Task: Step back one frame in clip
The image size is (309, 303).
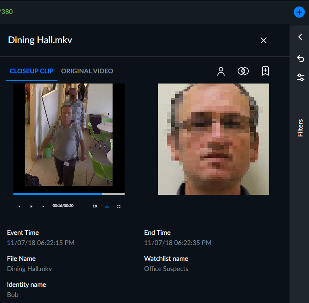Action: [x=19, y=206]
